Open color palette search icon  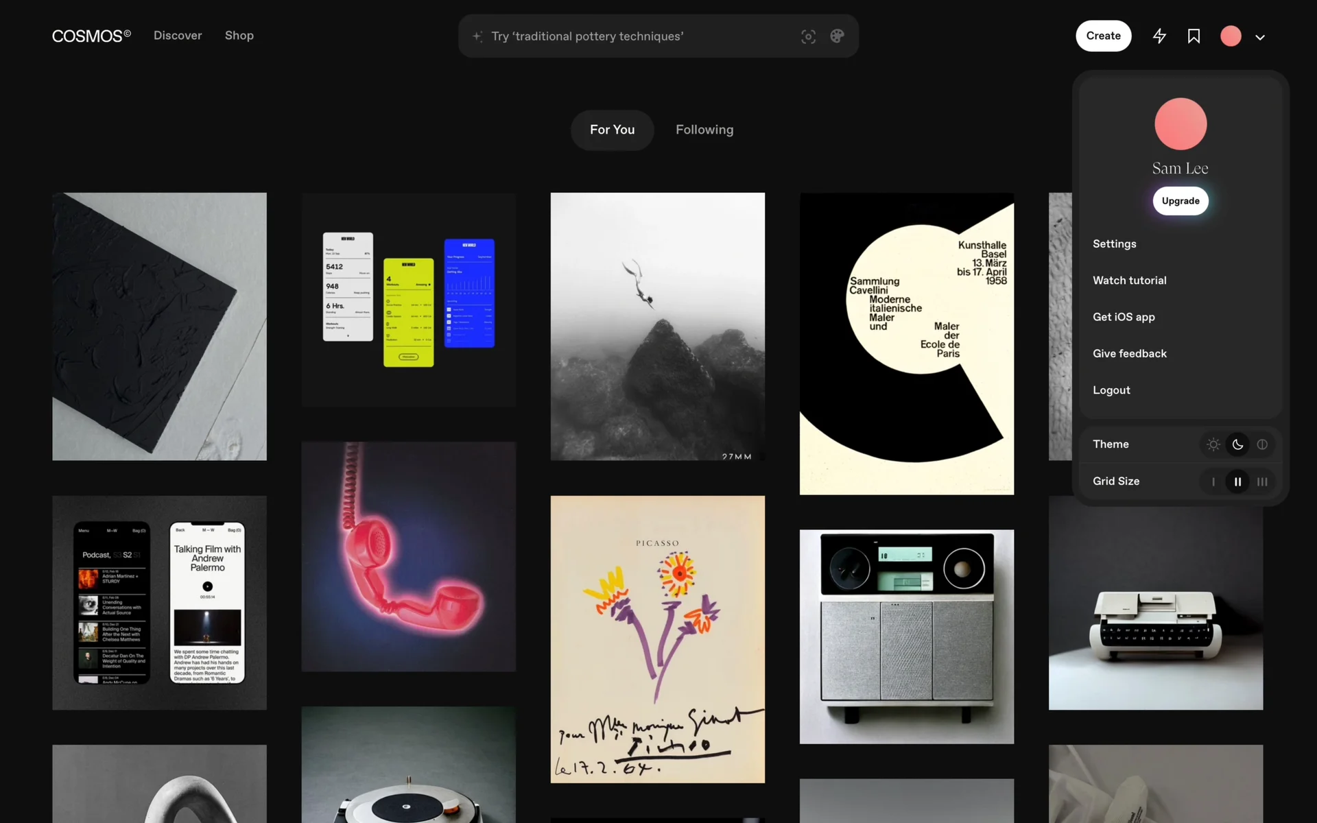pos(837,36)
